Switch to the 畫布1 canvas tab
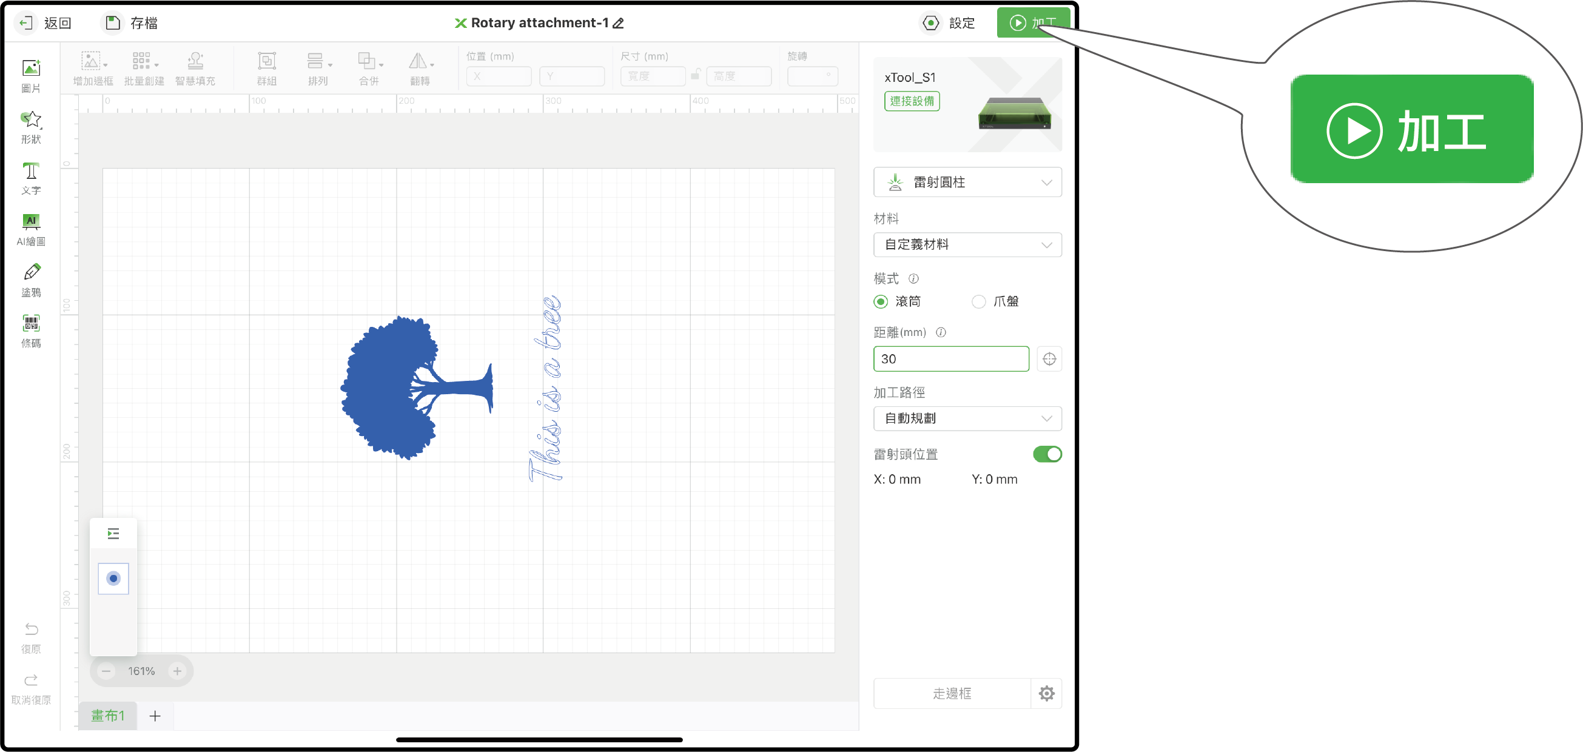 tap(107, 715)
